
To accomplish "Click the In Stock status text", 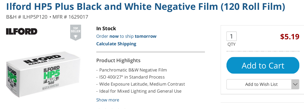I will coord(106,28).
